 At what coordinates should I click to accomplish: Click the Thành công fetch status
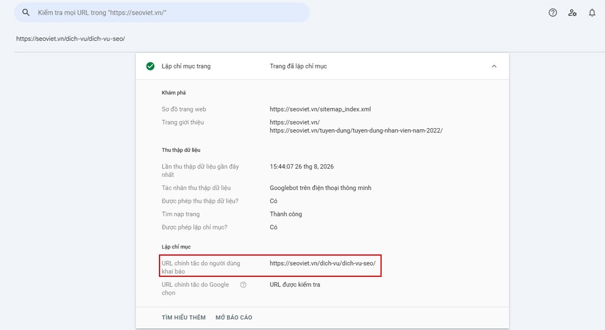pos(286,214)
